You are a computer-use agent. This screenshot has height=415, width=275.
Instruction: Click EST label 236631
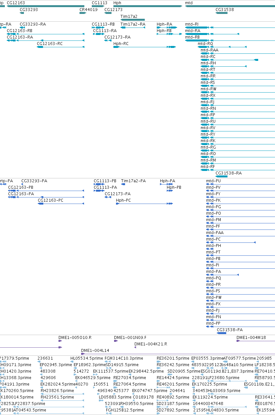45,358
